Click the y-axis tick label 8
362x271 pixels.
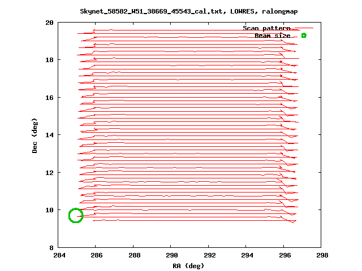click(51, 248)
